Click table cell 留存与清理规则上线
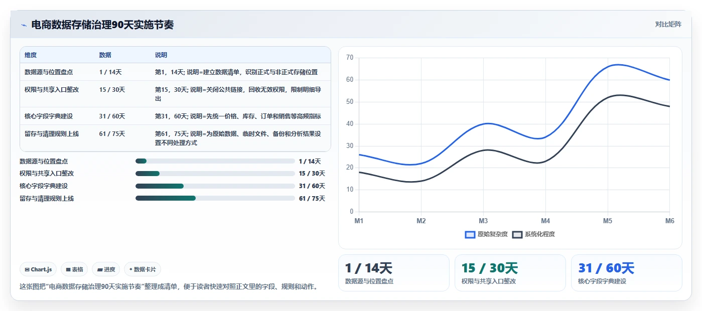 pyautogui.click(x=52, y=133)
